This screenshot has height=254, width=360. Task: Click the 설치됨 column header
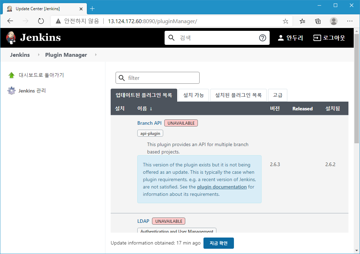point(332,108)
